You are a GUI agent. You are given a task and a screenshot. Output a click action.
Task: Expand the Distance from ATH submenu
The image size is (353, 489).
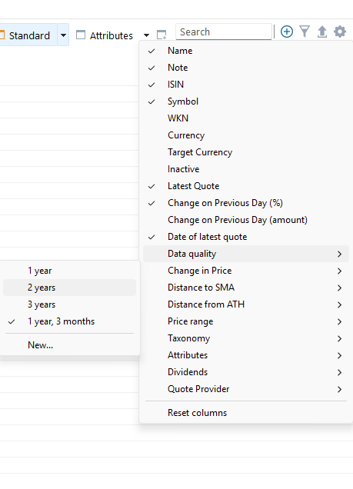[246, 304]
